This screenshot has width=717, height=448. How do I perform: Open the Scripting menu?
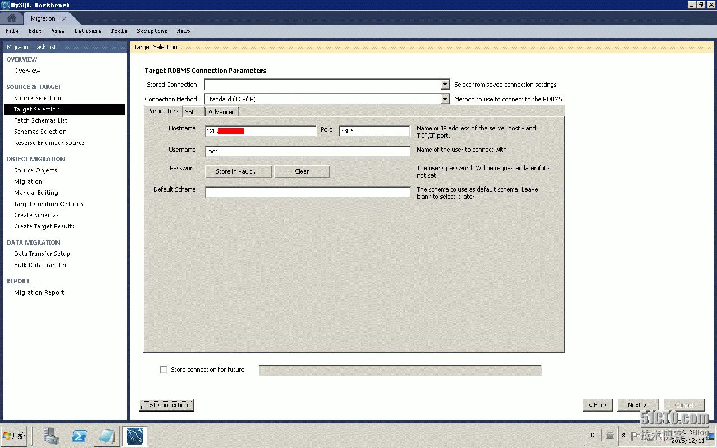[x=152, y=31]
